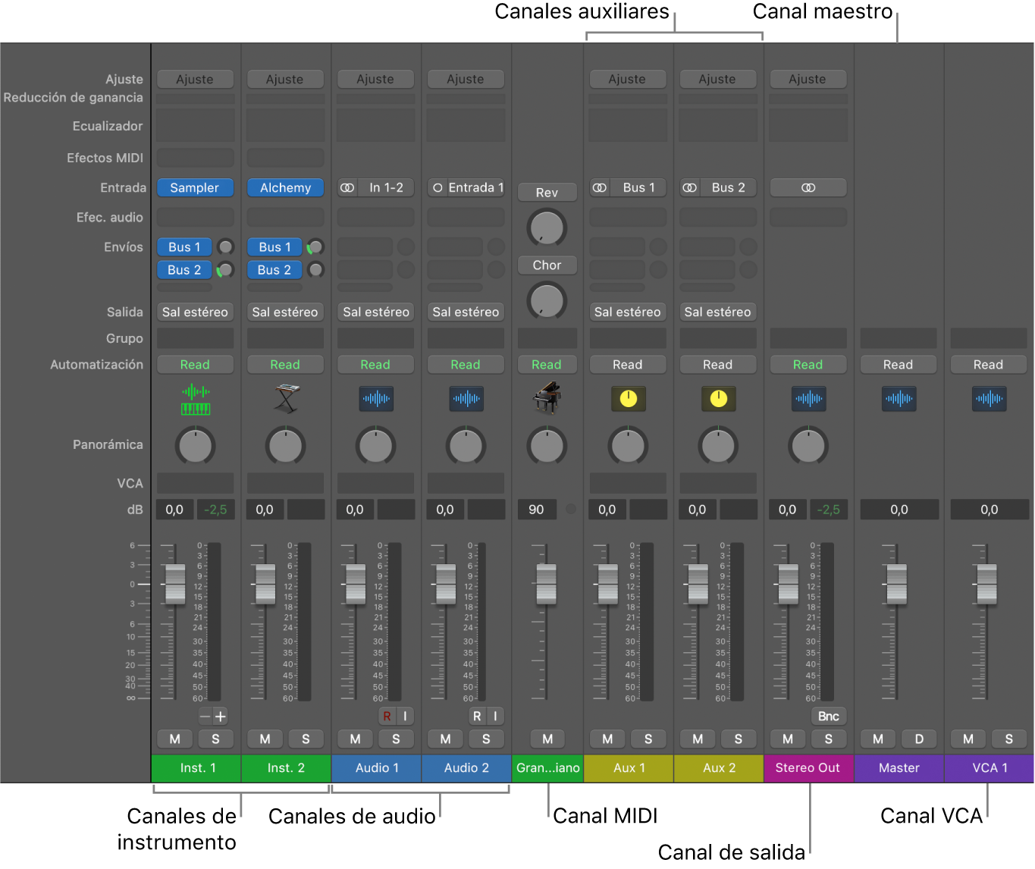1035x869 pixels.
Task: Click the Audio 1 waveform icon
Action: (x=376, y=399)
